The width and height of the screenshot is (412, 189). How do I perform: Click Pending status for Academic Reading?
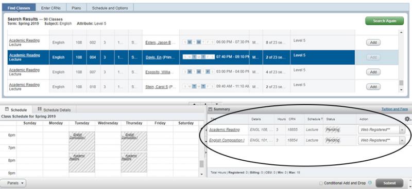(332, 130)
